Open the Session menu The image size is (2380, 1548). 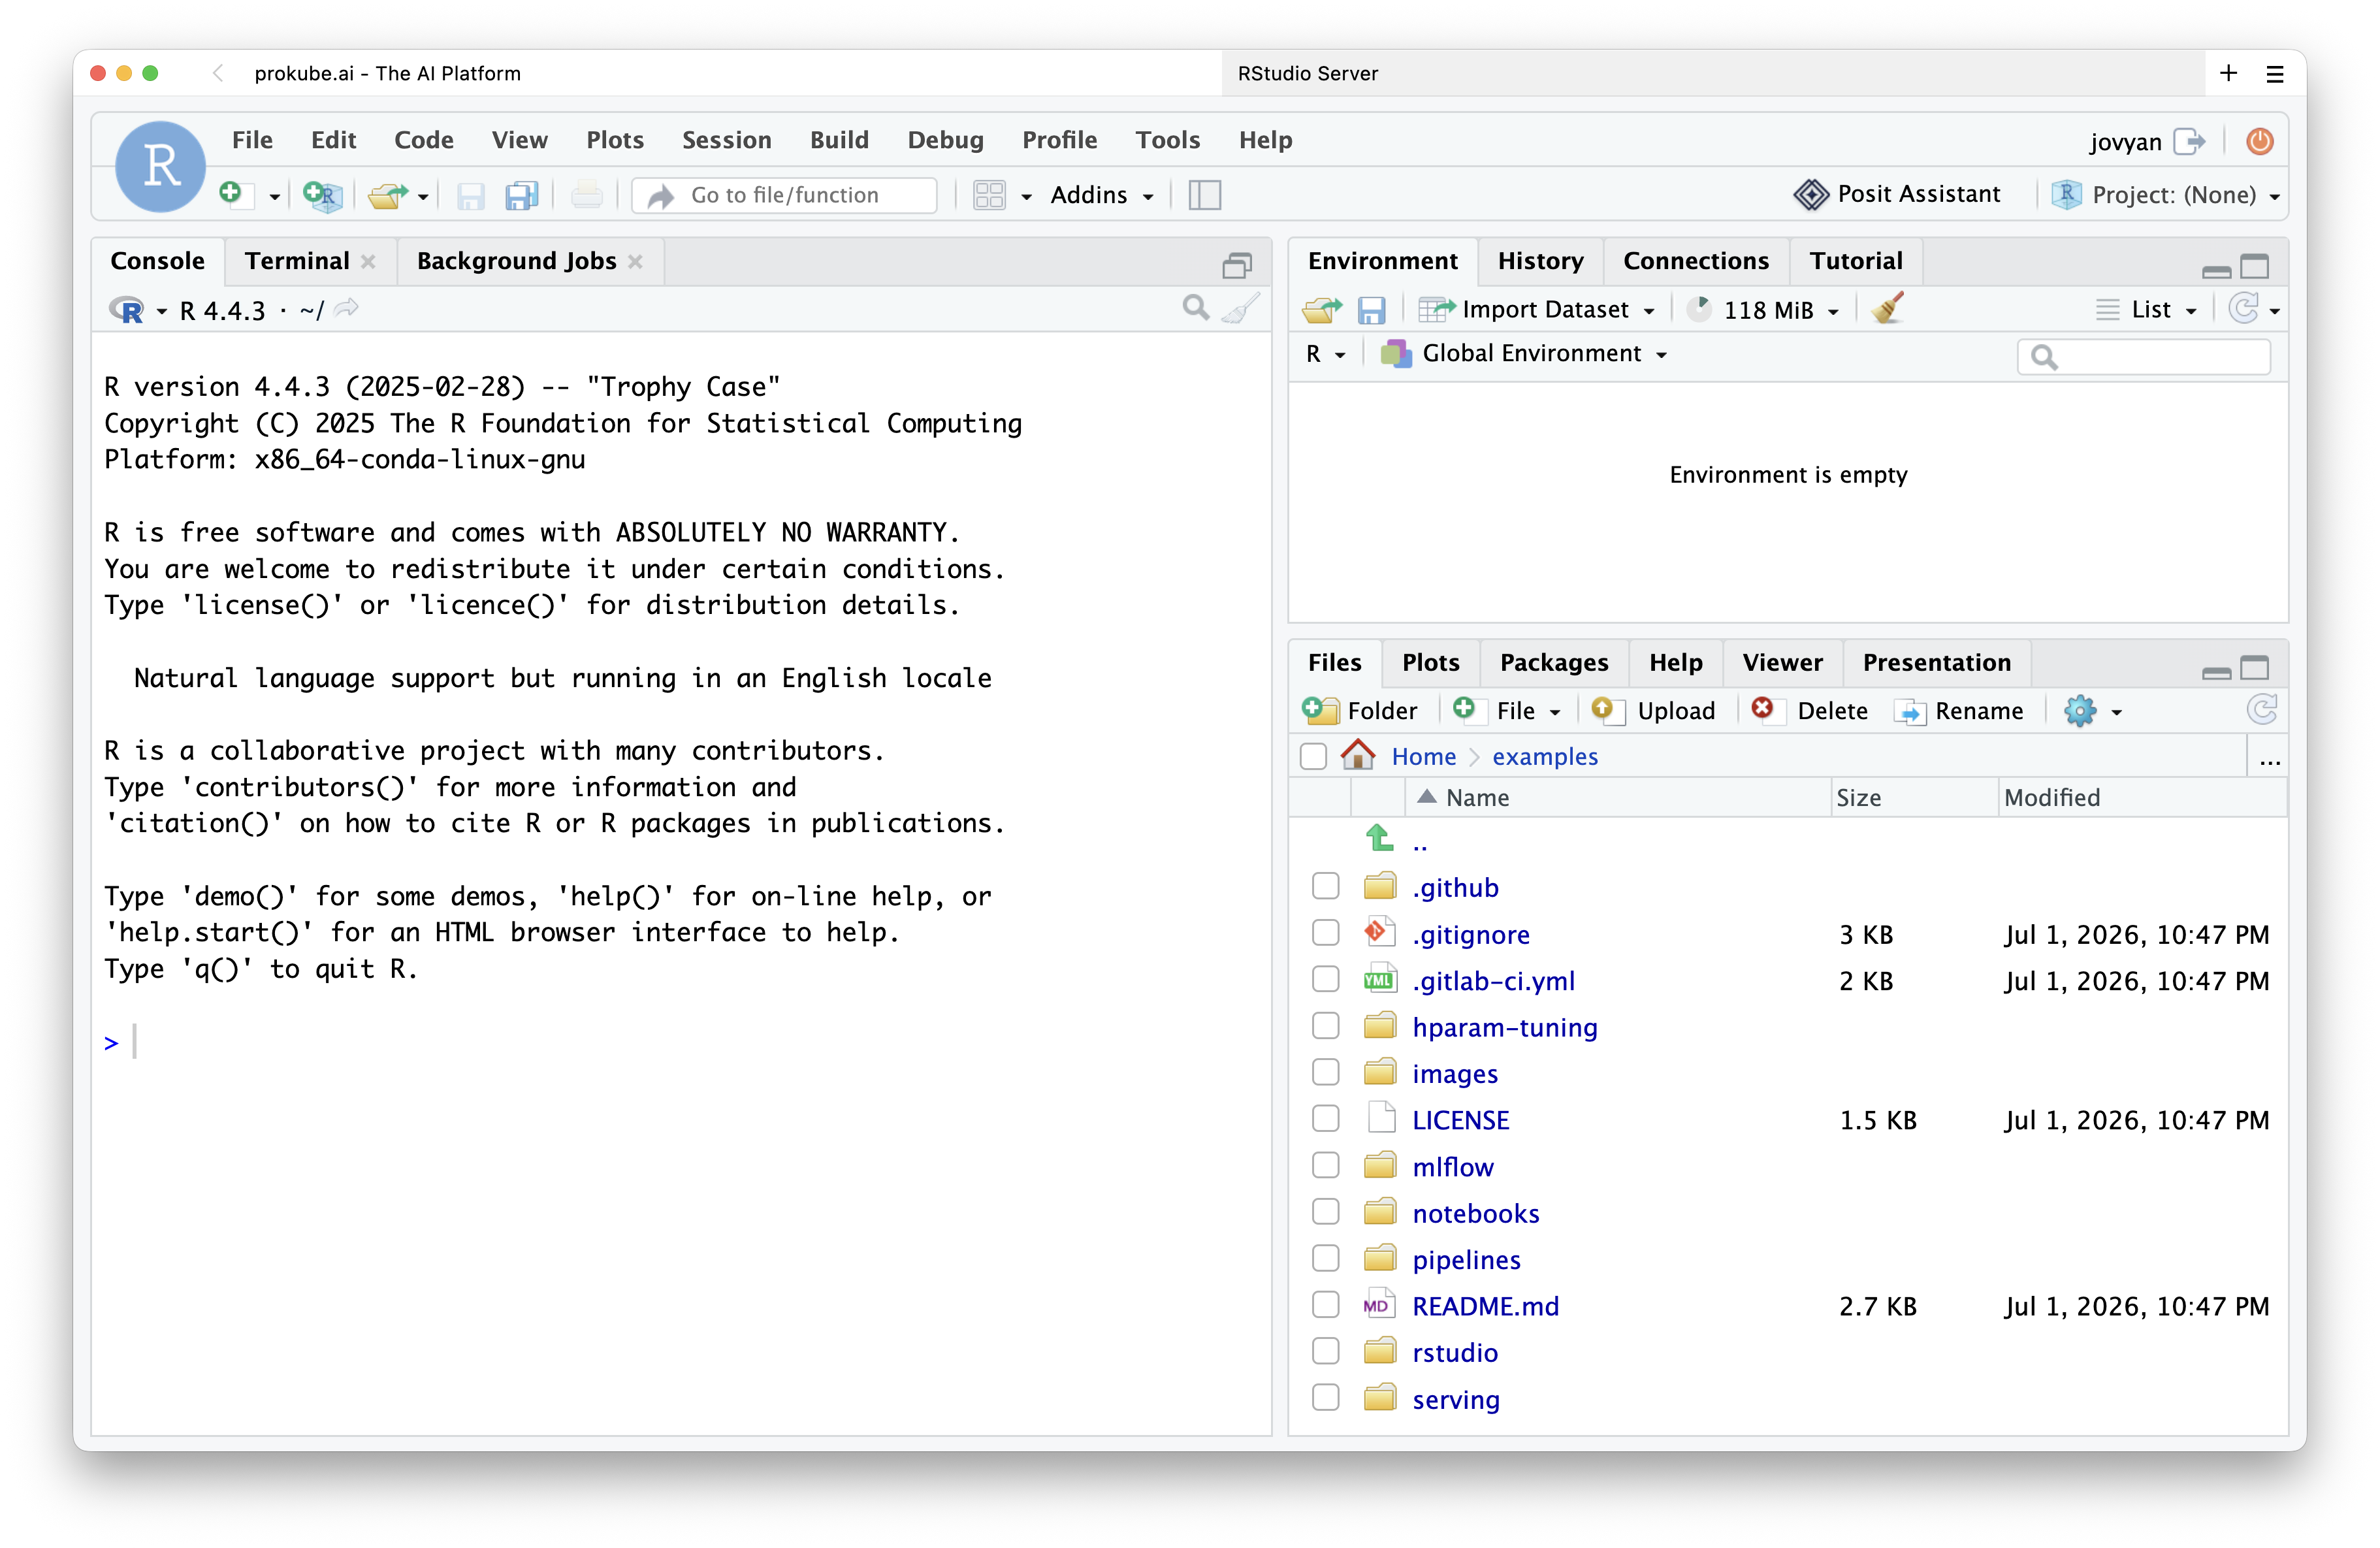[x=726, y=140]
